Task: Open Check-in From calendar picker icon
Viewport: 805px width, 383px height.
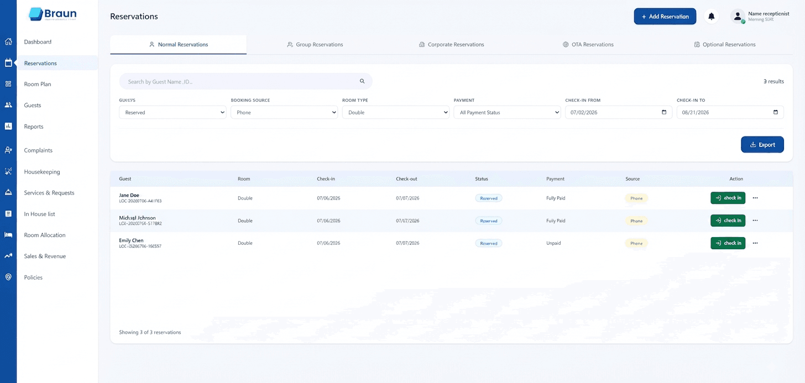Action: 664,112
